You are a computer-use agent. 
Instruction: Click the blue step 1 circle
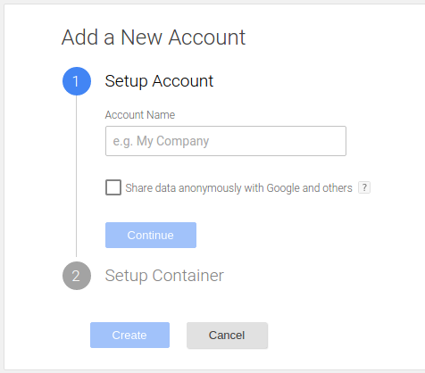(x=77, y=81)
